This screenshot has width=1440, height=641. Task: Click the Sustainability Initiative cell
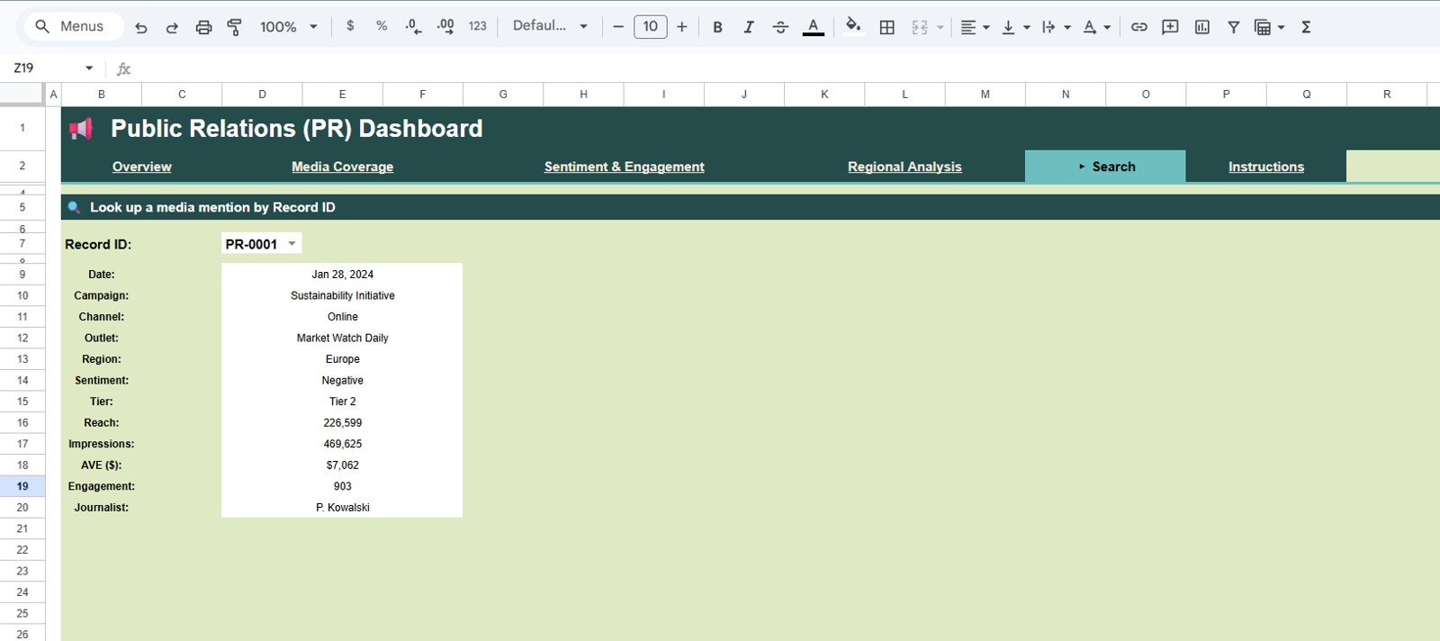[x=342, y=295]
